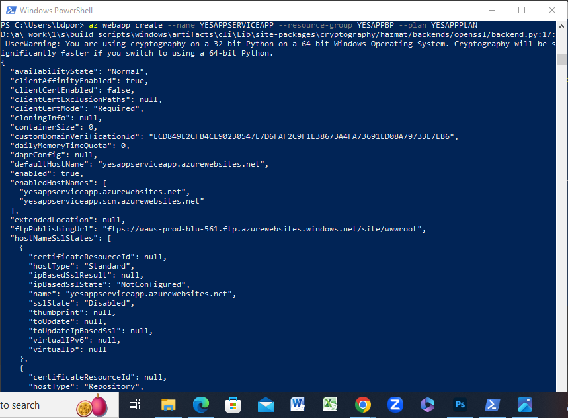Open File Explorer from the taskbar
The height and width of the screenshot is (418, 568).
[x=168, y=405]
